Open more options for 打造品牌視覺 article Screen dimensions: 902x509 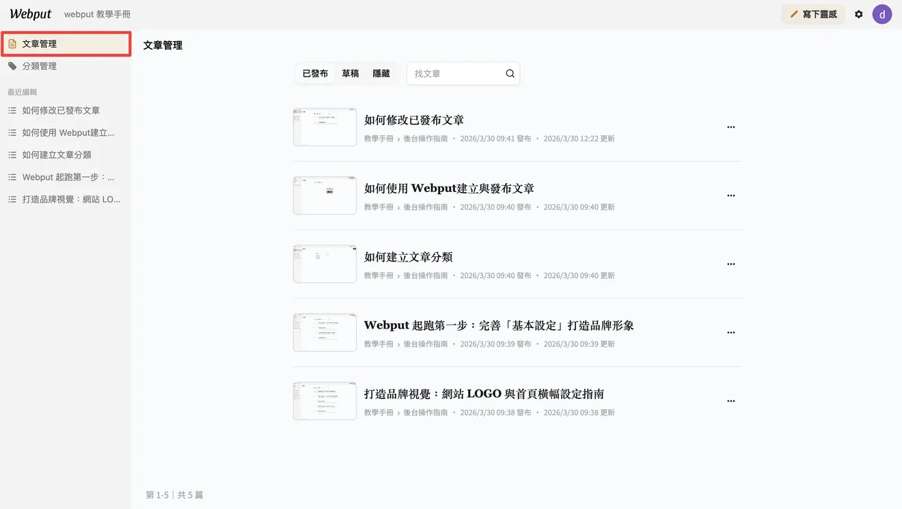tap(730, 401)
